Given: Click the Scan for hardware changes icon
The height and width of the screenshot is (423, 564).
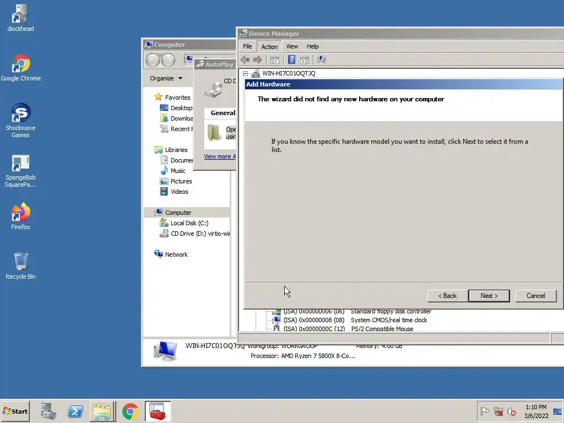Looking at the screenshot, I should coord(322,59).
